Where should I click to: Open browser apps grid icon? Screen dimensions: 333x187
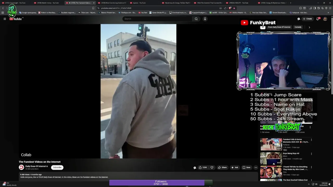[x=3, y=12]
